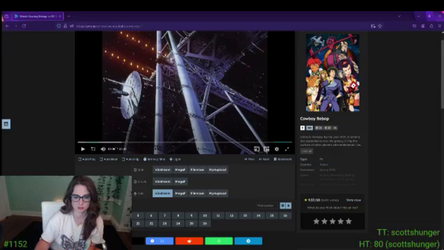Enter fullscreen video mode
This screenshot has width=444, height=250.
[287, 149]
